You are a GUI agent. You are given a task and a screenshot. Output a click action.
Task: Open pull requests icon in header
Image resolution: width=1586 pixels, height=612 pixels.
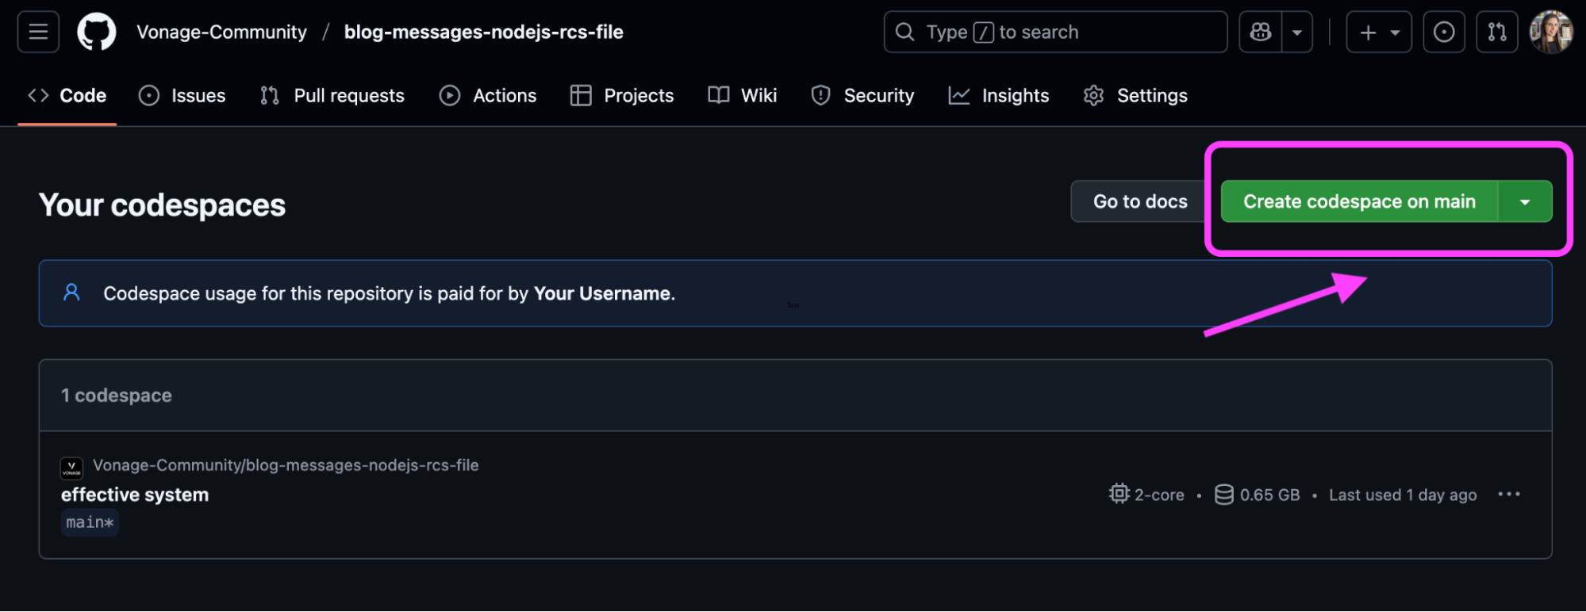click(1497, 32)
